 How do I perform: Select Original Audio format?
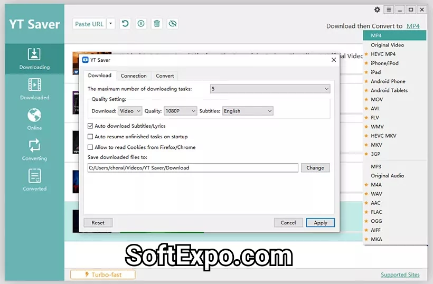[394, 176]
